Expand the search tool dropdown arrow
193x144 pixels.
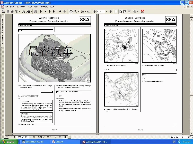point(31,12)
